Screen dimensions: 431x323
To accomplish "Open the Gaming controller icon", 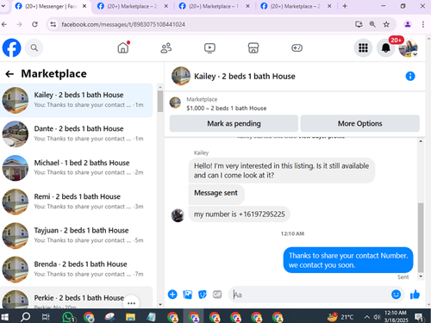I will (x=297, y=47).
